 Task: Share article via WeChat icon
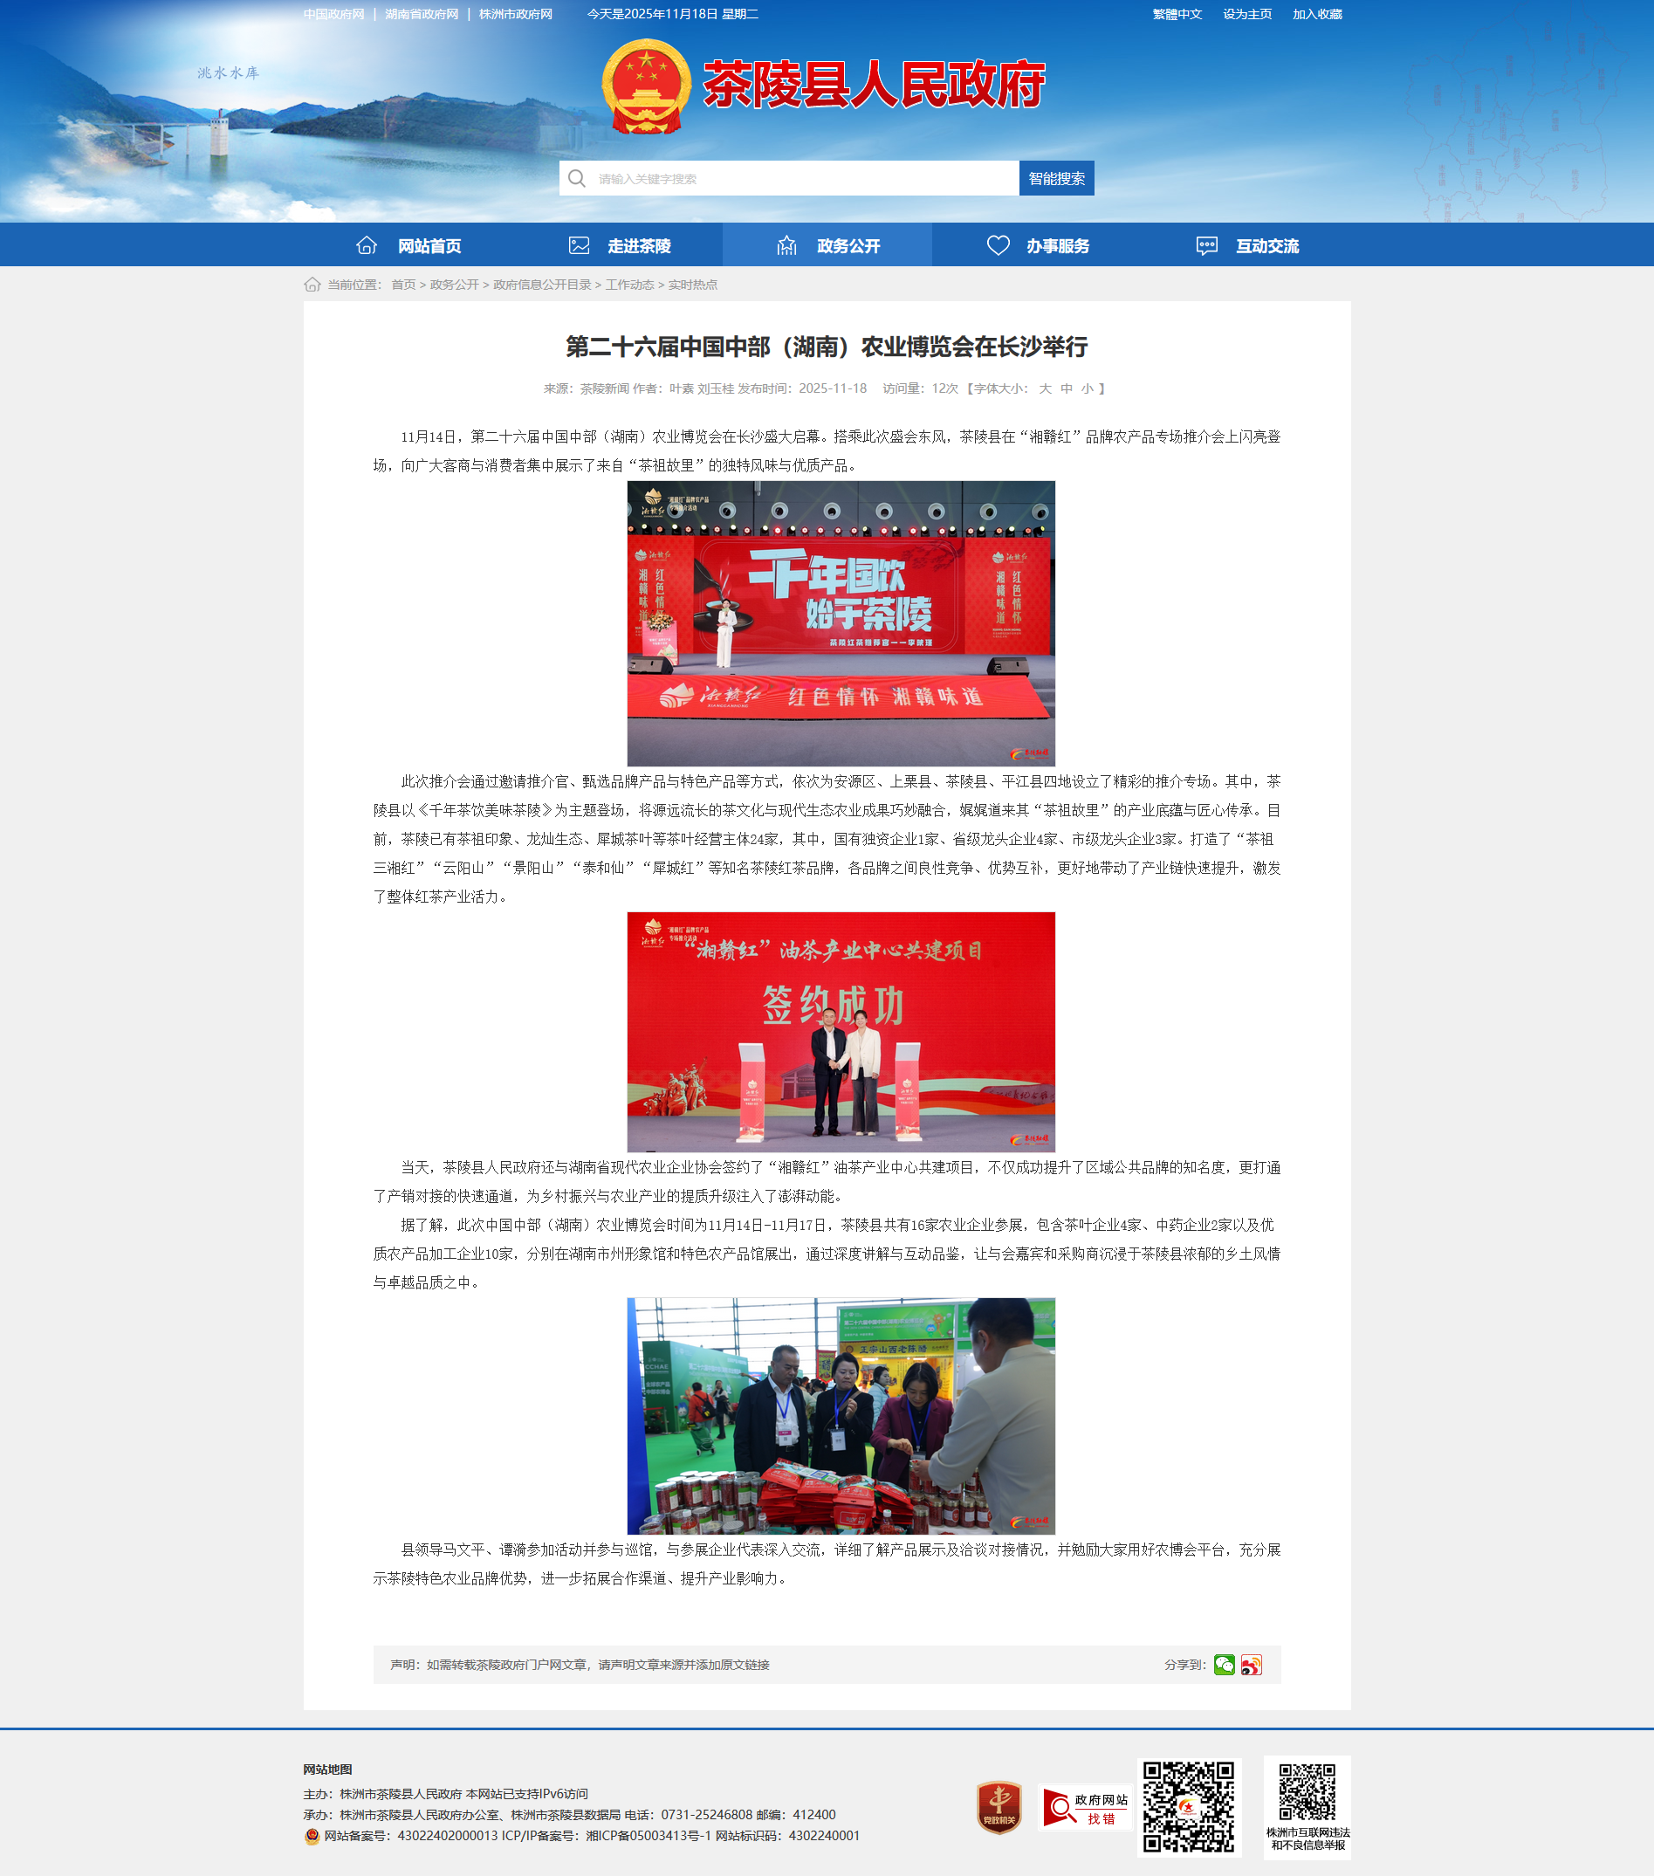[x=1224, y=1664]
